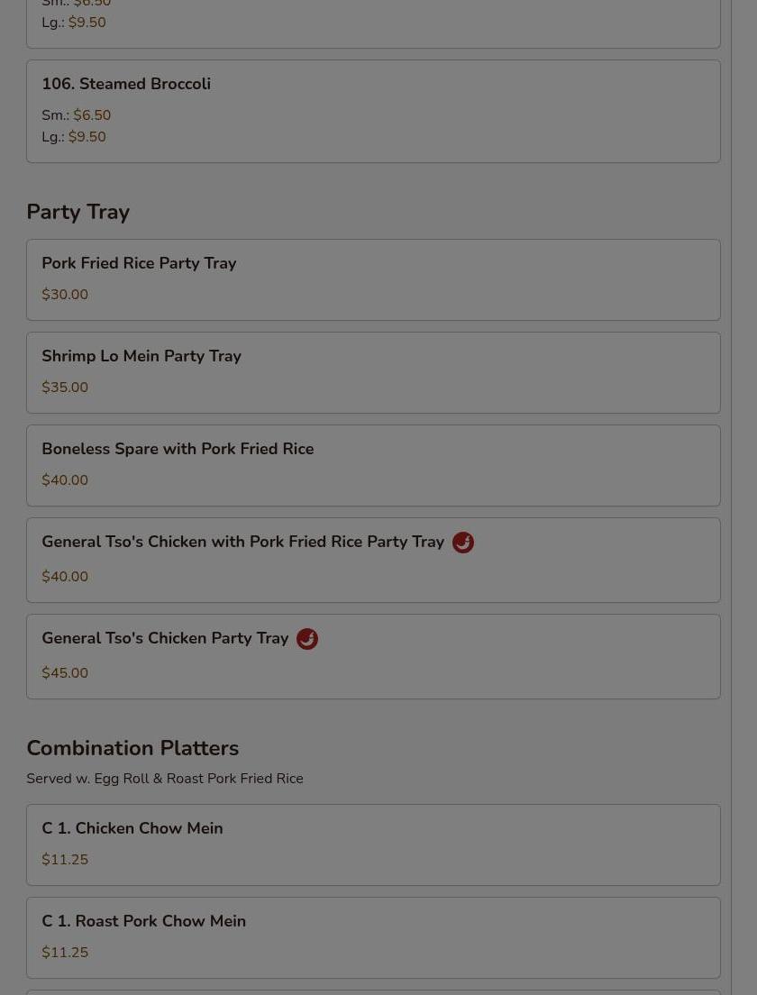Click the Combination Platters section heading

point(132,748)
